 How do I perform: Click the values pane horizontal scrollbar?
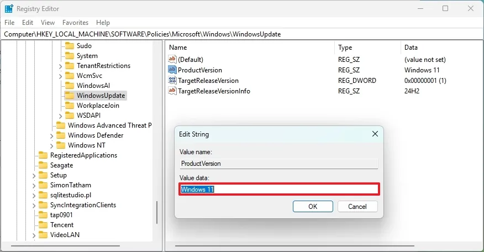294,246
